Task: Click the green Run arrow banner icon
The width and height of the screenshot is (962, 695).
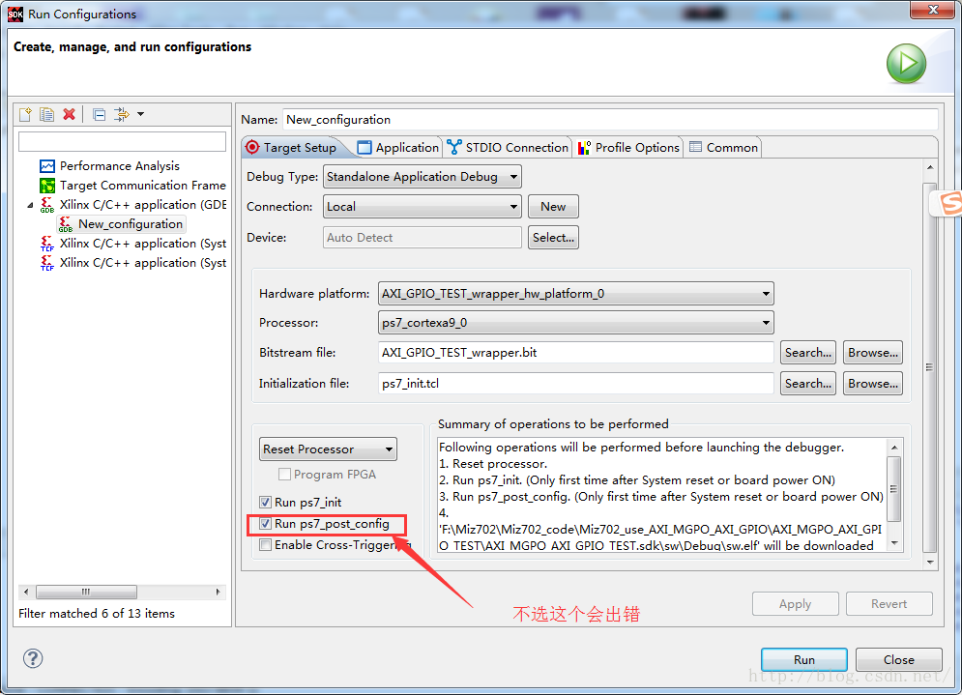Action: 906,64
